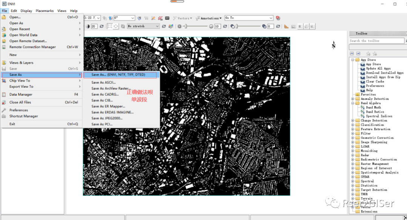Image resolution: width=407 pixels, height=220 pixels.
Task: Open the Vectors dropdown
Action: [182, 18]
